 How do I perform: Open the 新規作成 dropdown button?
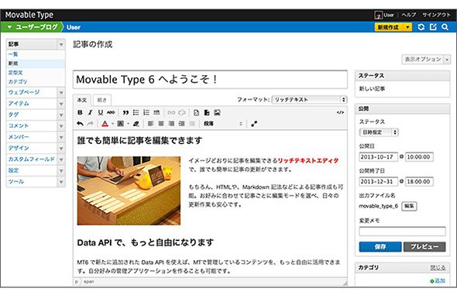(x=393, y=27)
